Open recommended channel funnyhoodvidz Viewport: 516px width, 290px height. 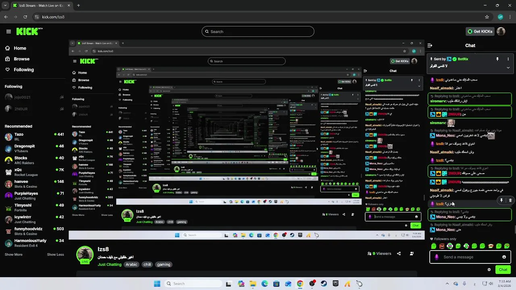33,231
